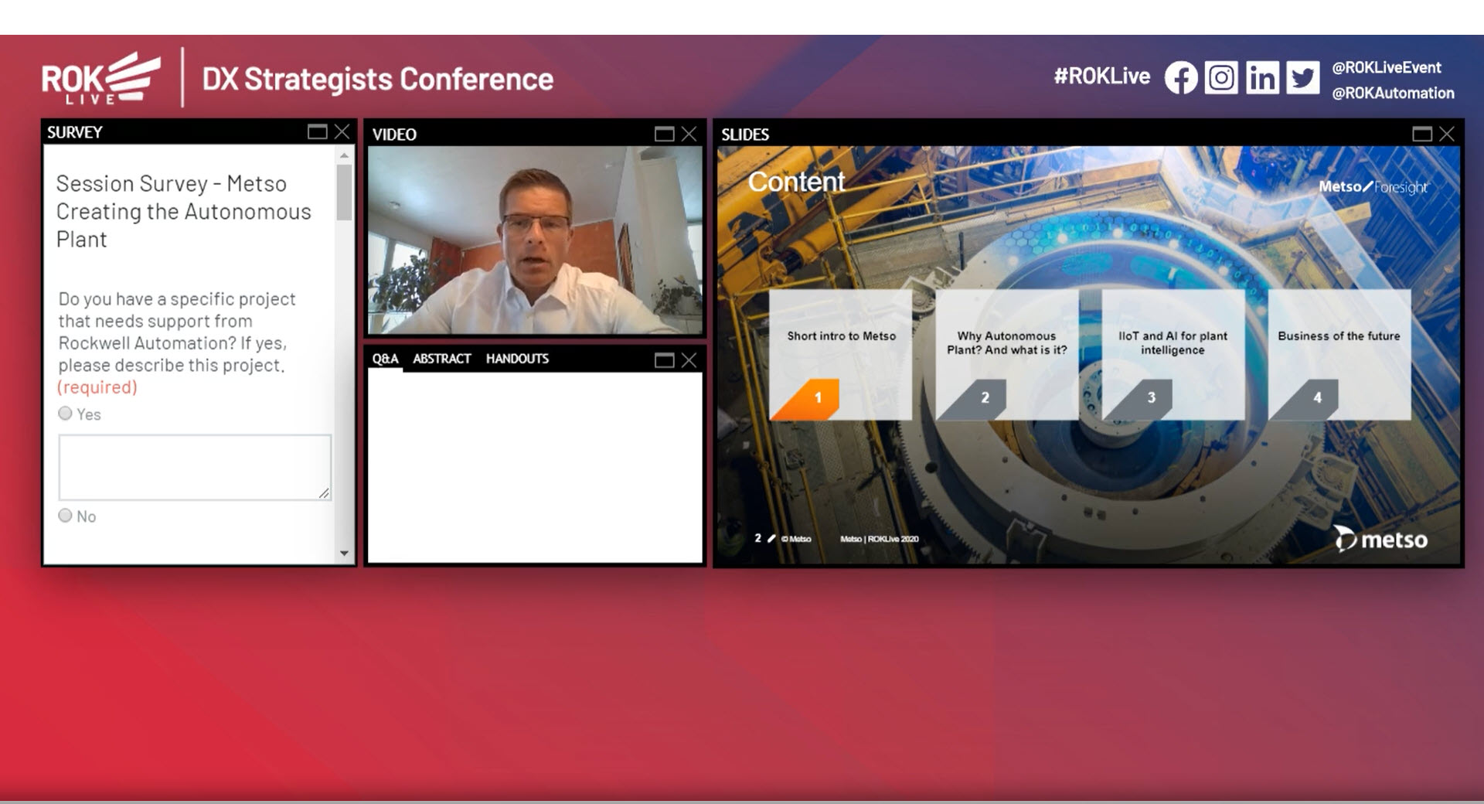The width and height of the screenshot is (1484, 804).
Task: Click the speaker video feed
Action: 534,240
